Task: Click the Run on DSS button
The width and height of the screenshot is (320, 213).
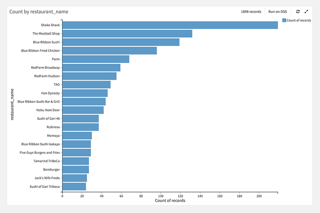Action: coord(278,12)
